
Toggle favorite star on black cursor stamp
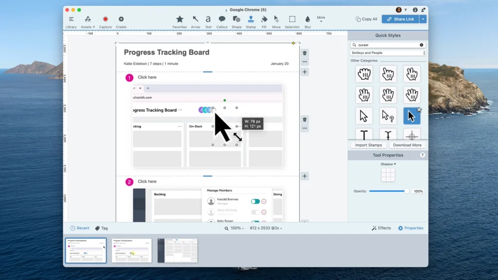point(419,109)
